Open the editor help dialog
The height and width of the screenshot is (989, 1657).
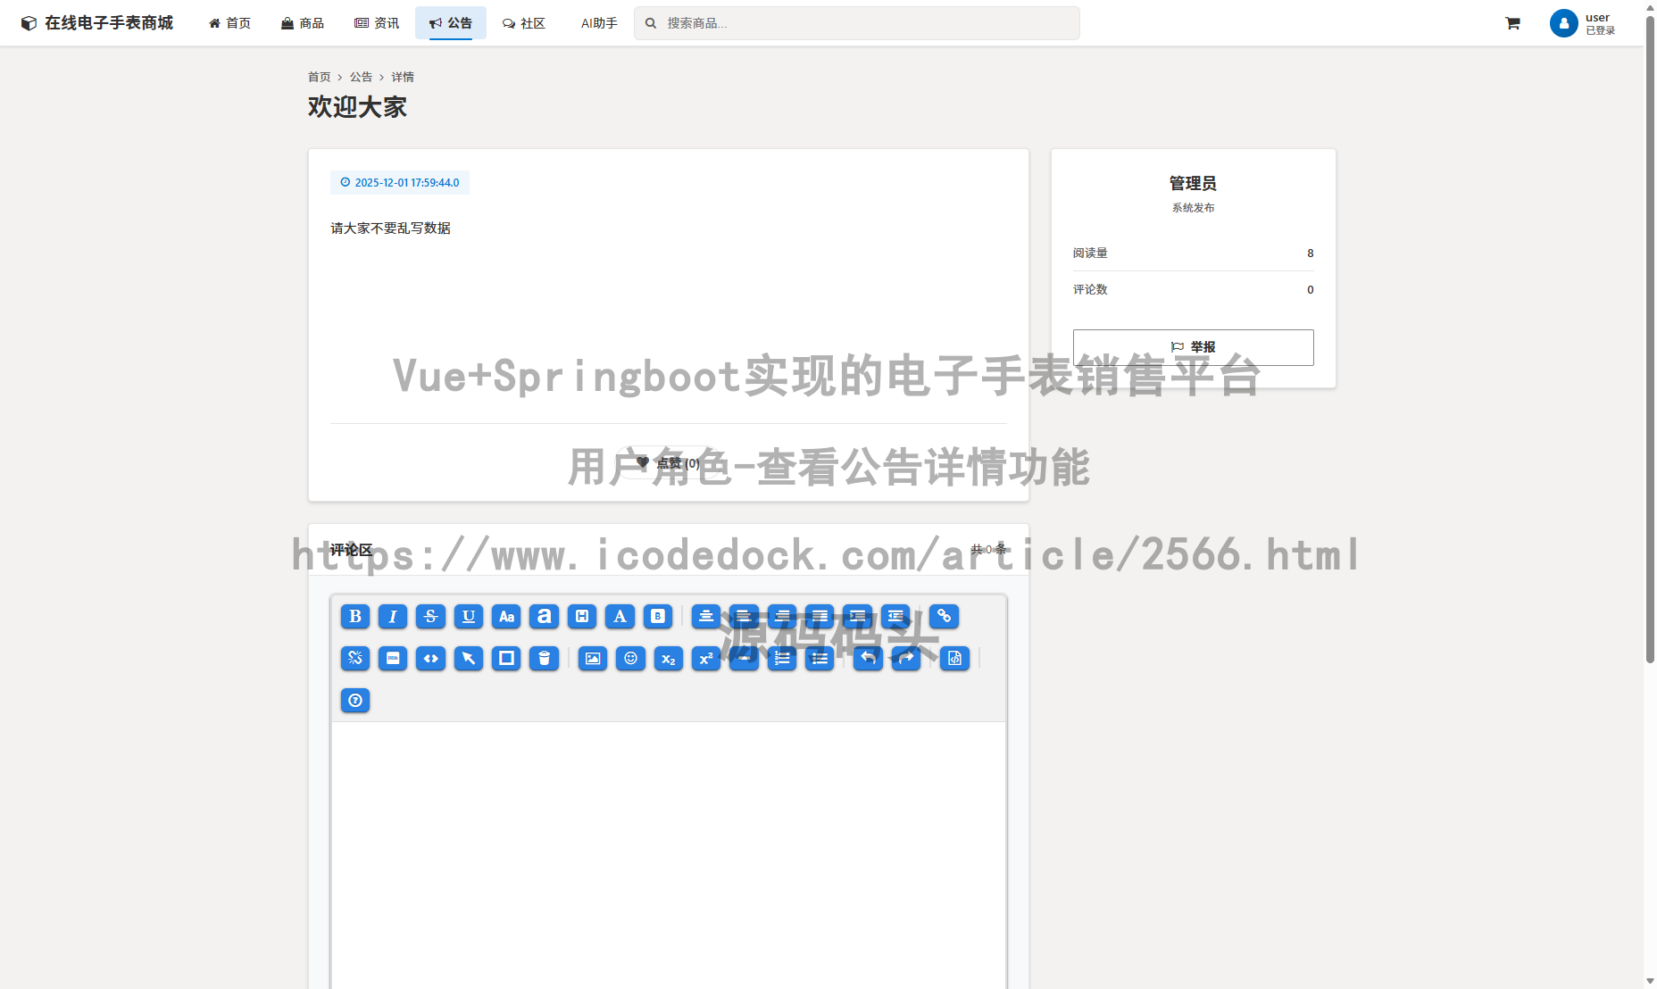[x=354, y=701]
